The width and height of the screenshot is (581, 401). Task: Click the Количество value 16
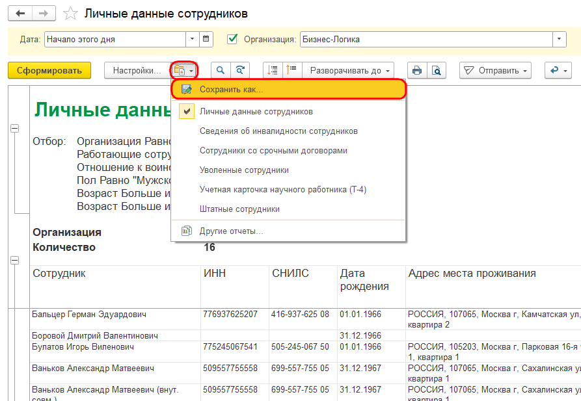[x=209, y=247]
